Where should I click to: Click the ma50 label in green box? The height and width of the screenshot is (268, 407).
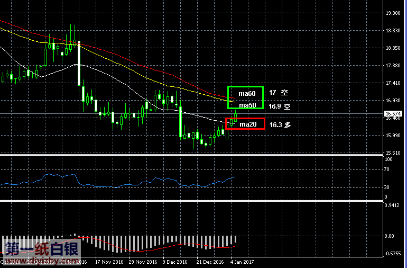tap(247, 105)
